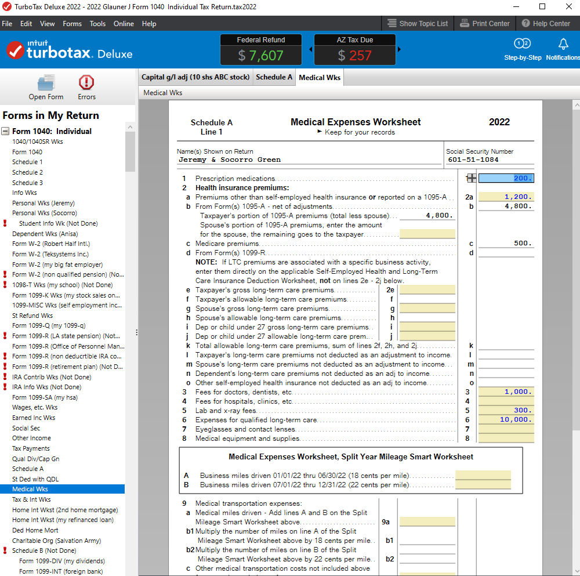Click line 2a premiums amount field
Image resolution: width=580 pixels, height=576 pixels.
tap(506, 197)
